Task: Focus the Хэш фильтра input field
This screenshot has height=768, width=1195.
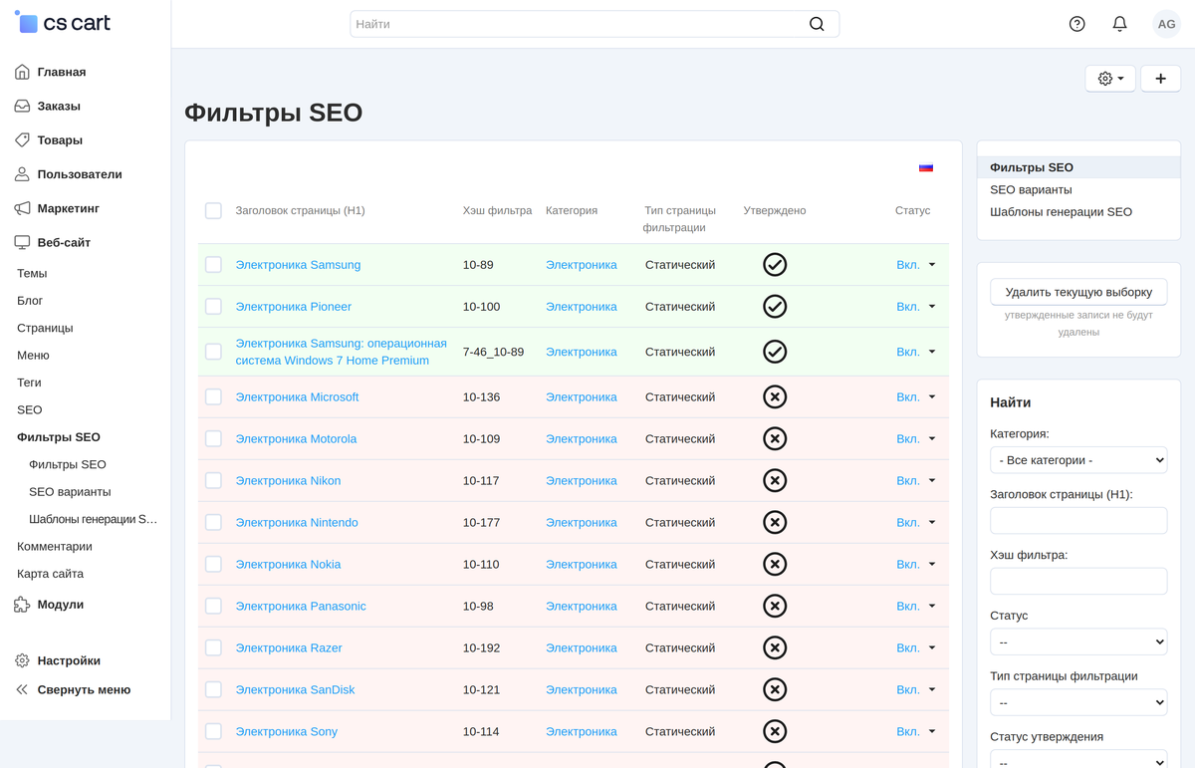Action: (x=1078, y=582)
